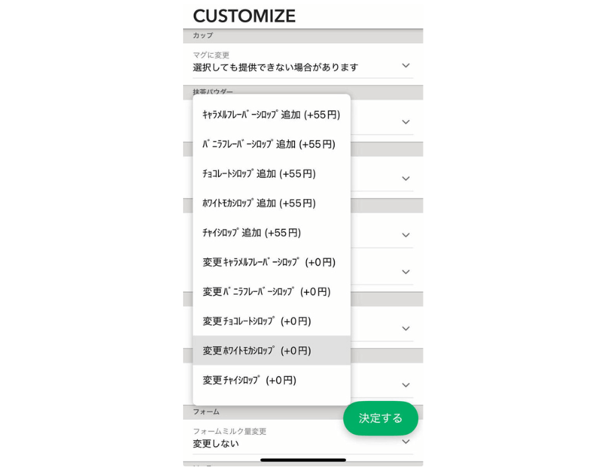This screenshot has height=471, width=606.
Task: Pick チョコレートシロップ 追加 (+55円) option
Action: coord(259,174)
